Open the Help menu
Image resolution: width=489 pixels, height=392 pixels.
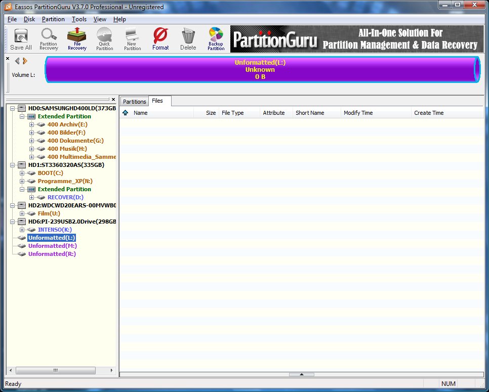(119, 19)
